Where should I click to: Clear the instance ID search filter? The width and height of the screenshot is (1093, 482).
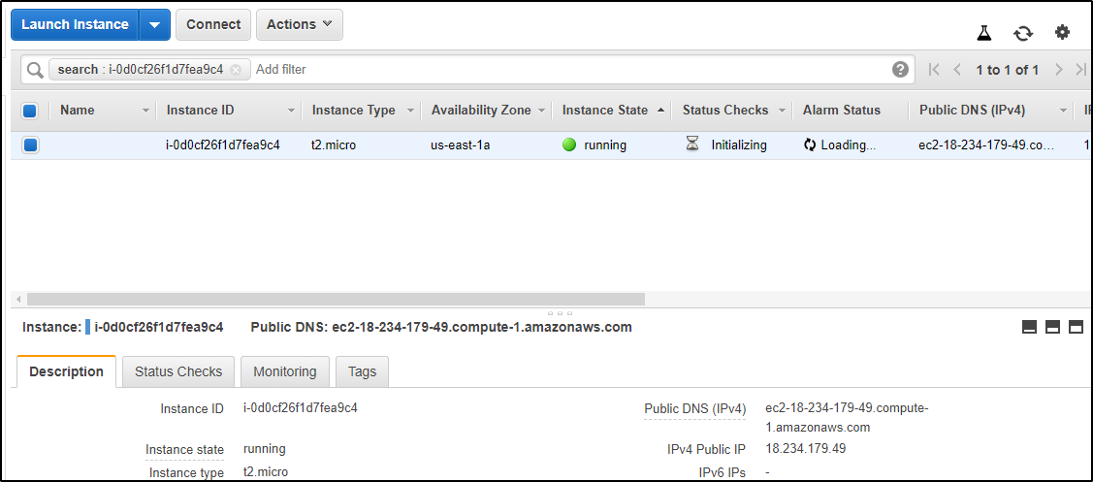pos(236,70)
